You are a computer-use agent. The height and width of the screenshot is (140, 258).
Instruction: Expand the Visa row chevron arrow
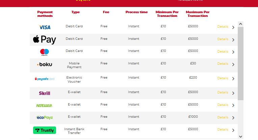[233, 27]
